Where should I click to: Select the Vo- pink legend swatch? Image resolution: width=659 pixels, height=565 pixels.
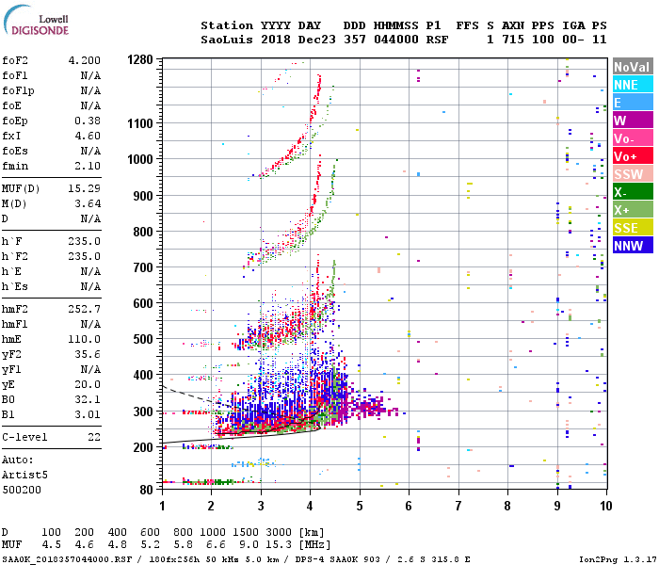633,138
